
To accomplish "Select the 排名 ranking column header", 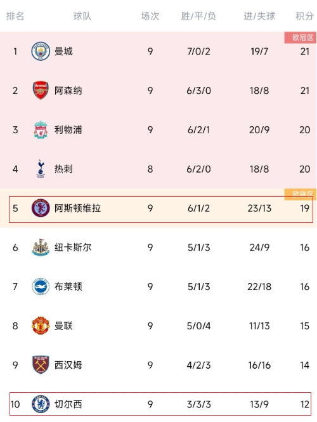I will [15, 16].
